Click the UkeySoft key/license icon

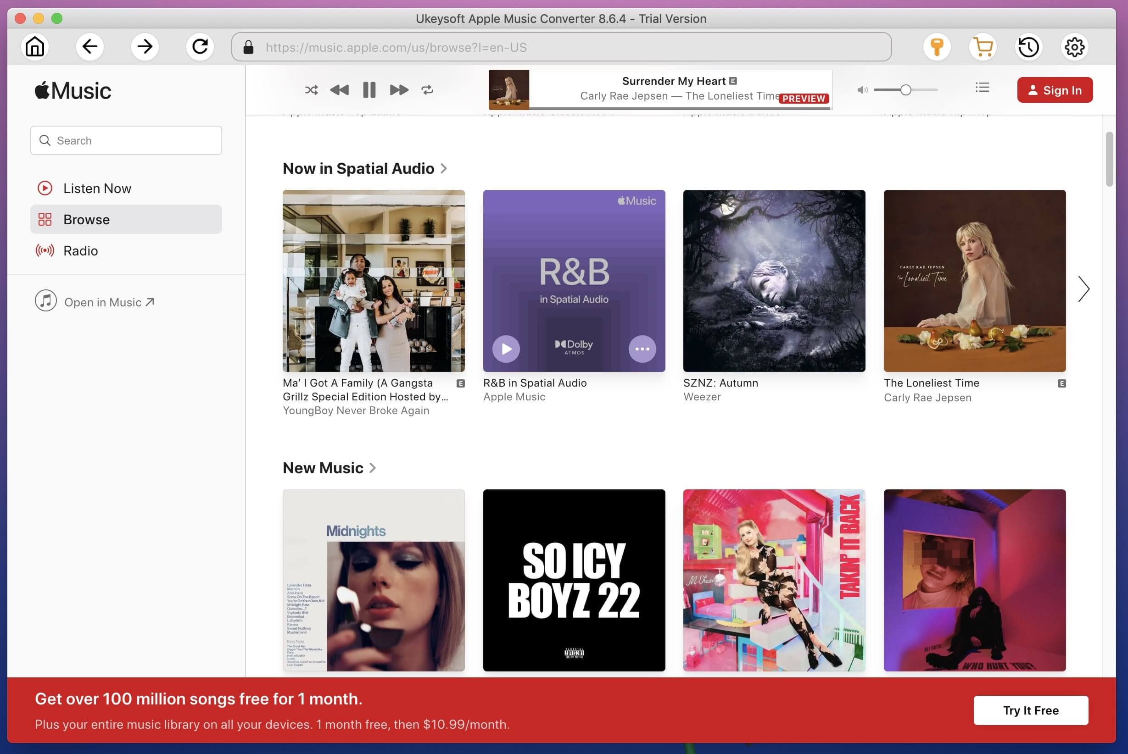(x=937, y=47)
